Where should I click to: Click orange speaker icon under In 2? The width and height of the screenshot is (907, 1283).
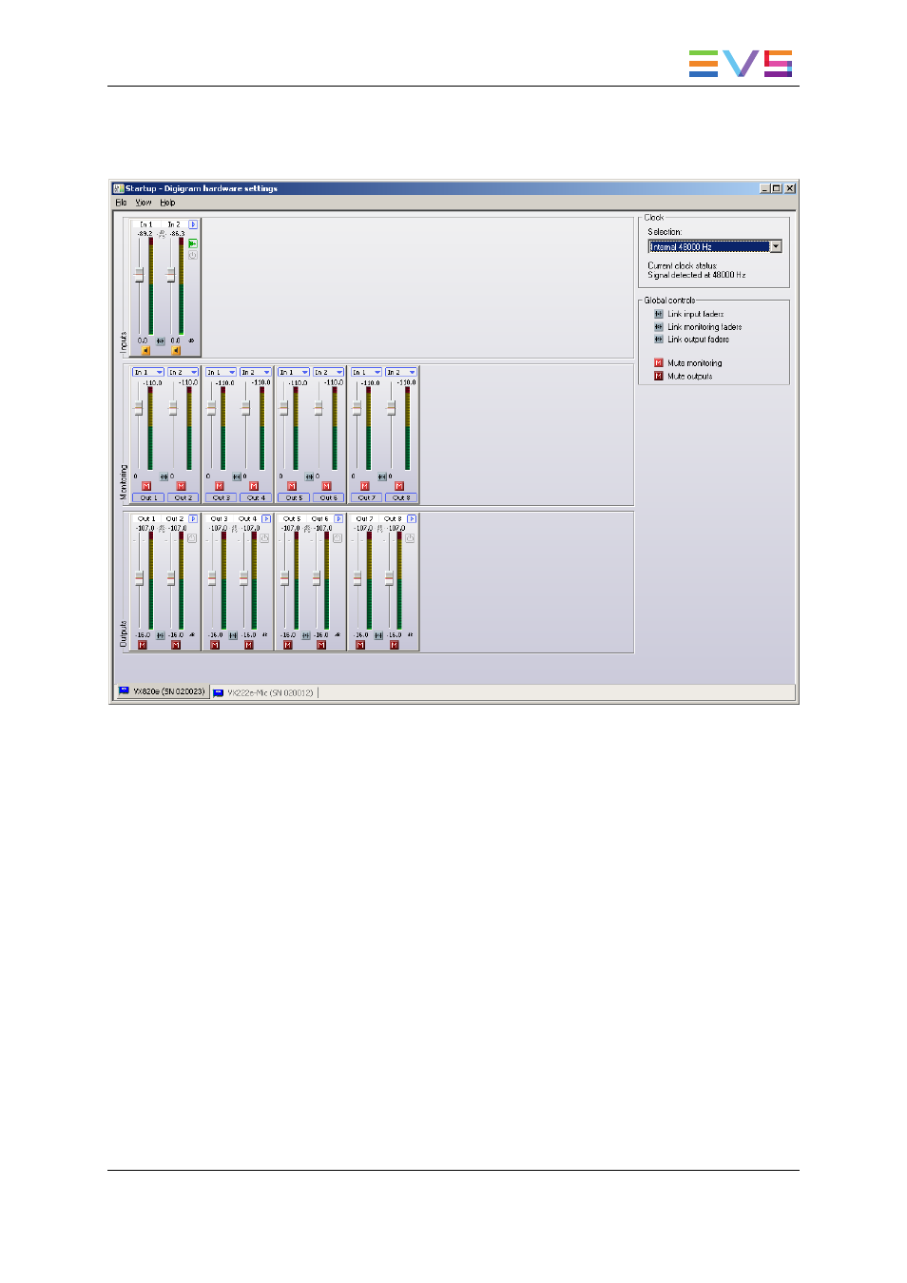tap(176, 350)
